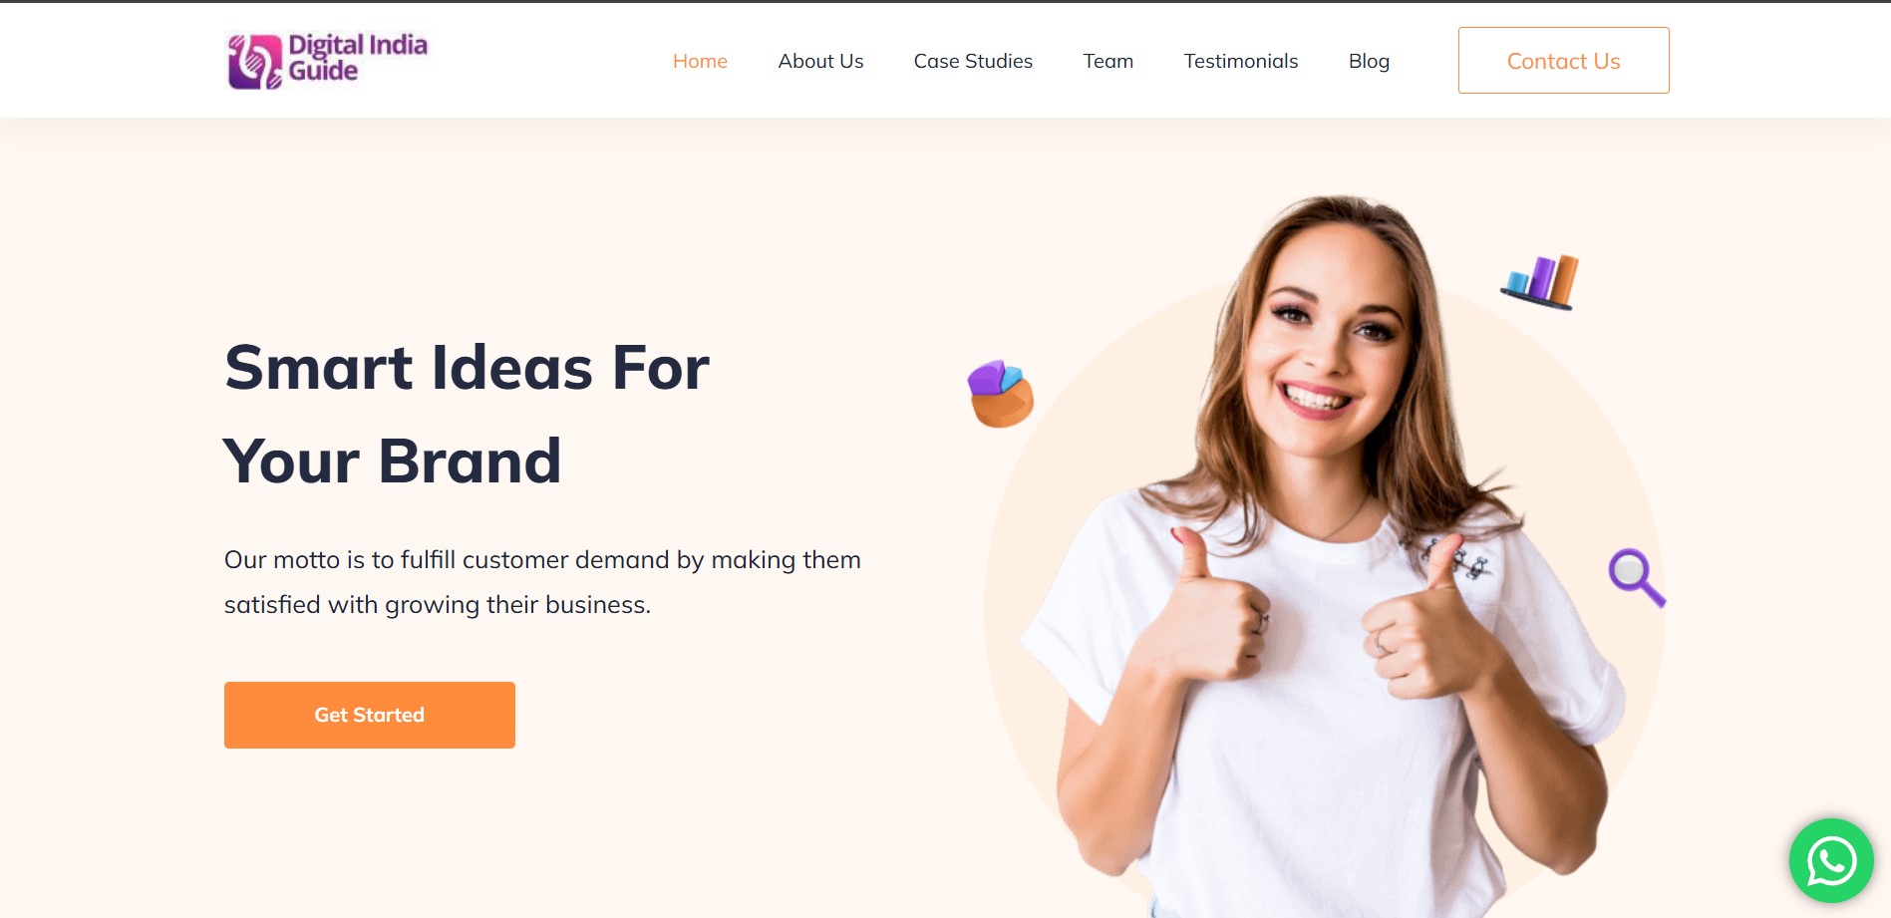Go to the Home menu item
The image size is (1891, 918).
(700, 61)
